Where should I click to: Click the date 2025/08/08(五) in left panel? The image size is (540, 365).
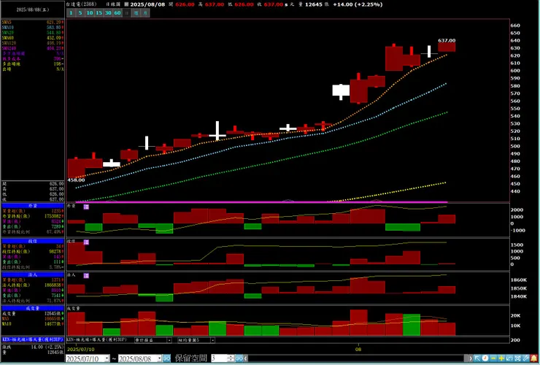[33, 9]
